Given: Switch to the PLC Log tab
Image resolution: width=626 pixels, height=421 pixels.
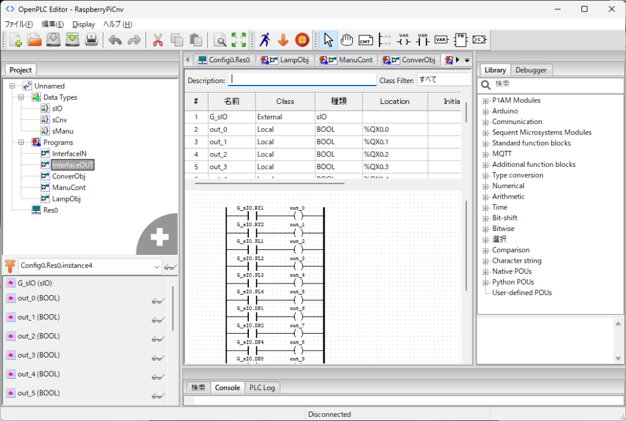Looking at the screenshot, I should coord(262,387).
